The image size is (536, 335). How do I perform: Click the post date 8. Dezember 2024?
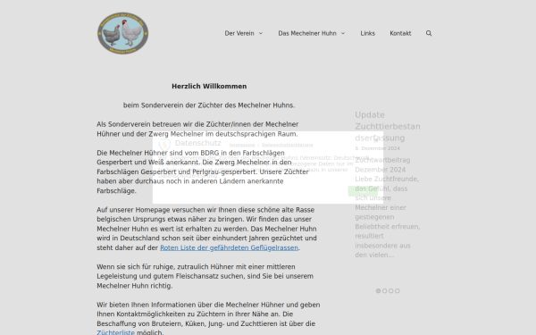(x=377, y=148)
